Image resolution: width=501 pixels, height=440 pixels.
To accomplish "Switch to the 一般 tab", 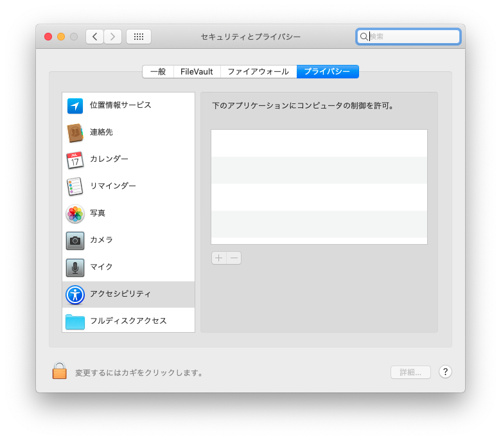I will pyautogui.click(x=158, y=71).
